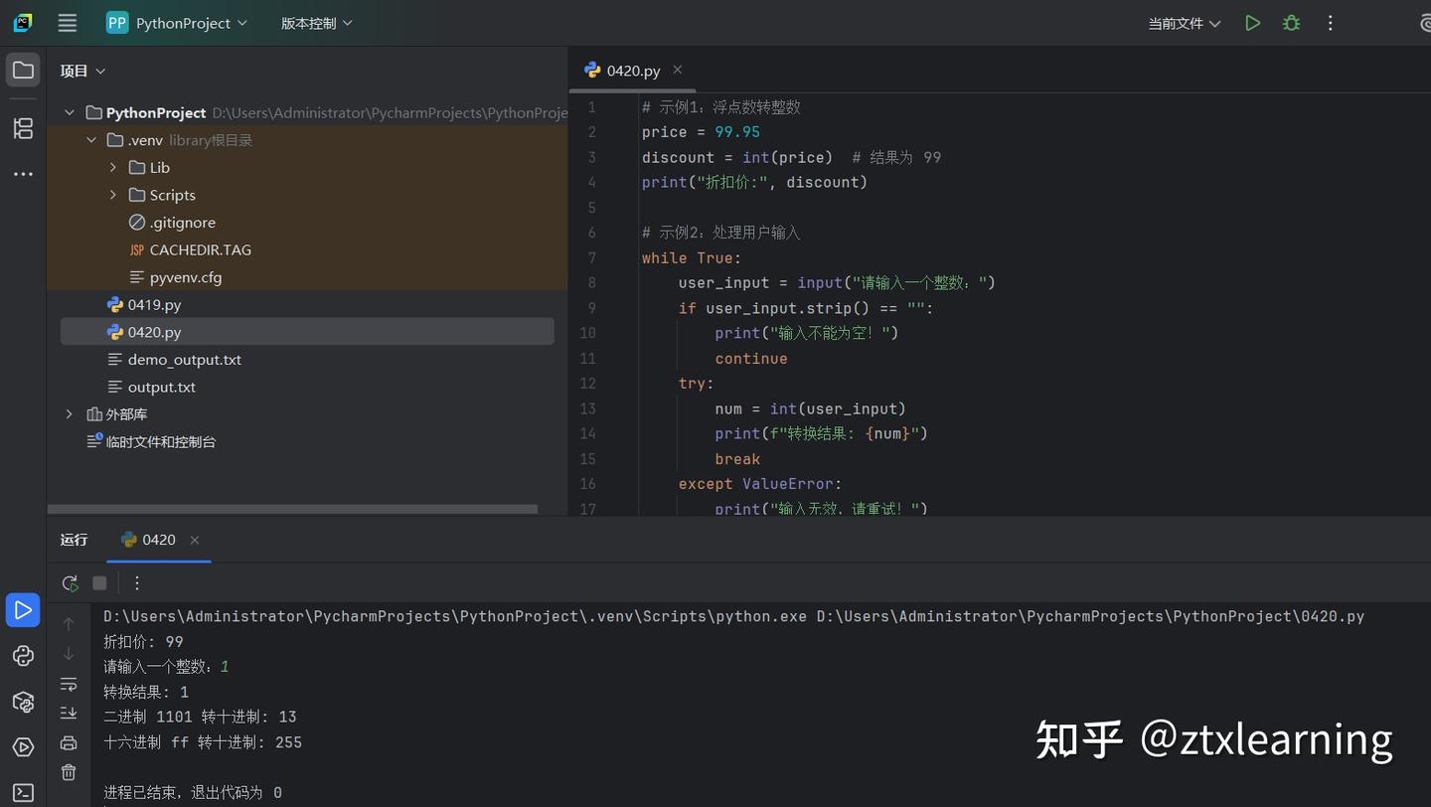Clear all run console output trash icon
This screenshot has width=1431, height=807.
(x=69, y=772)
